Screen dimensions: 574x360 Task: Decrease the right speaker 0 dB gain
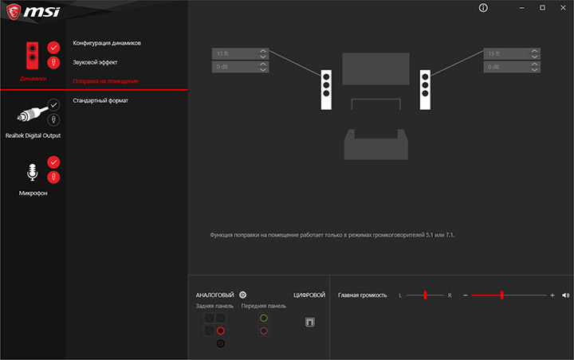[534, 69]
